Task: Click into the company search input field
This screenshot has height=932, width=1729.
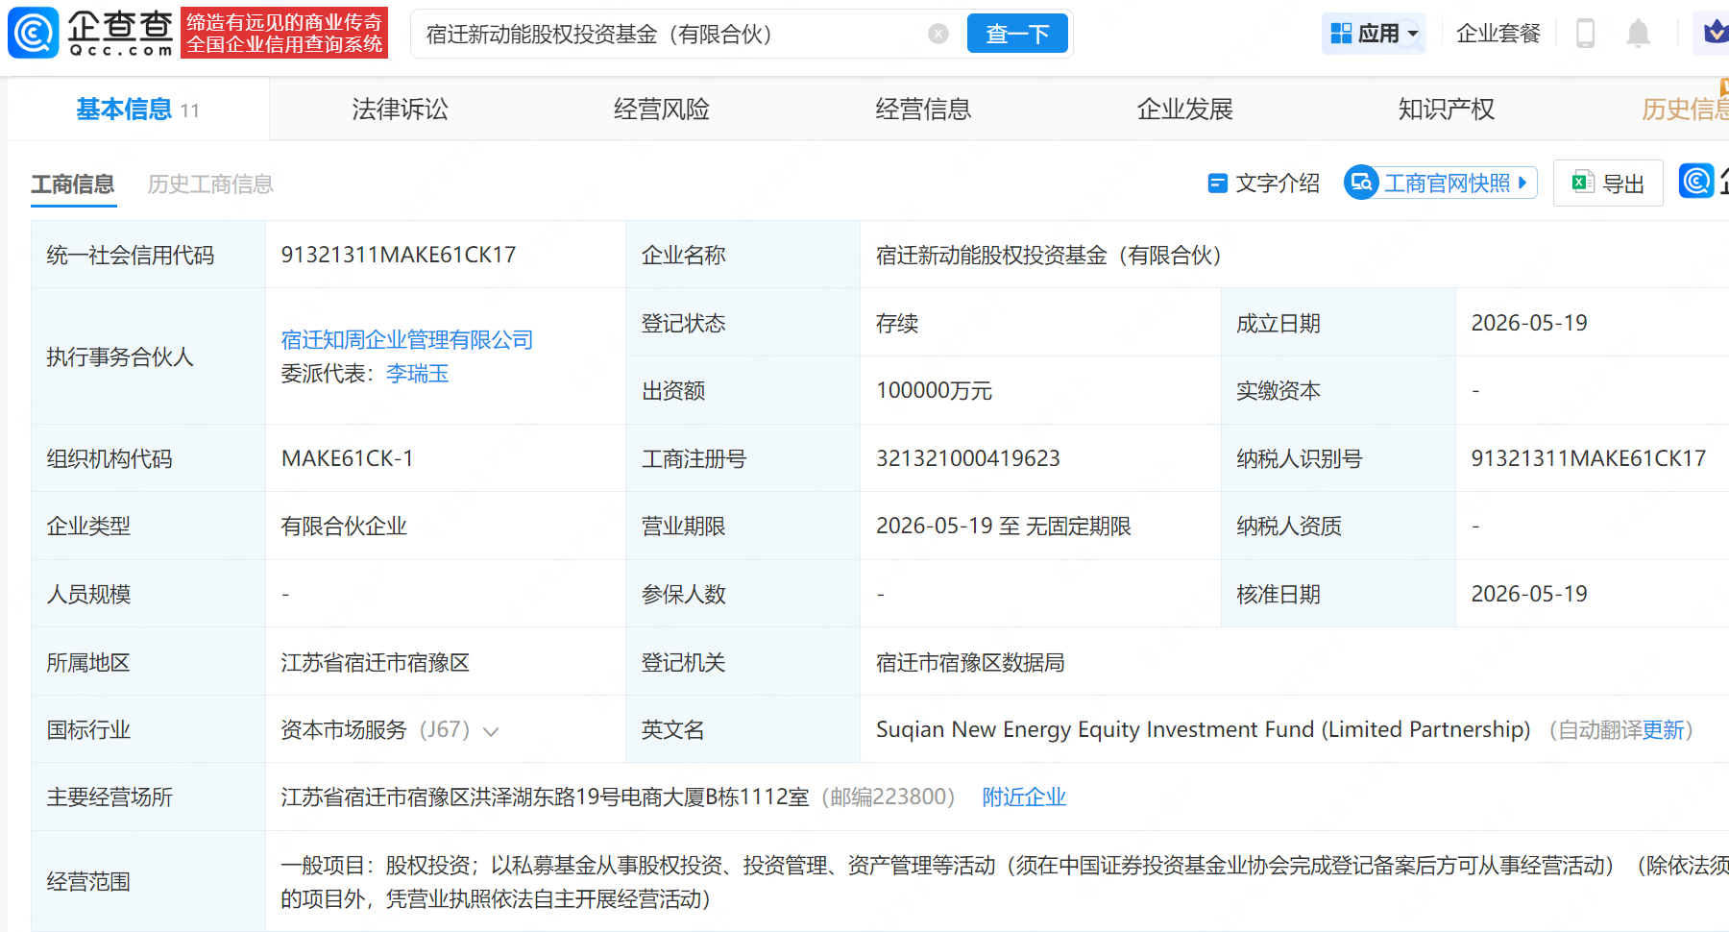Action: click(x=672, y=35)
